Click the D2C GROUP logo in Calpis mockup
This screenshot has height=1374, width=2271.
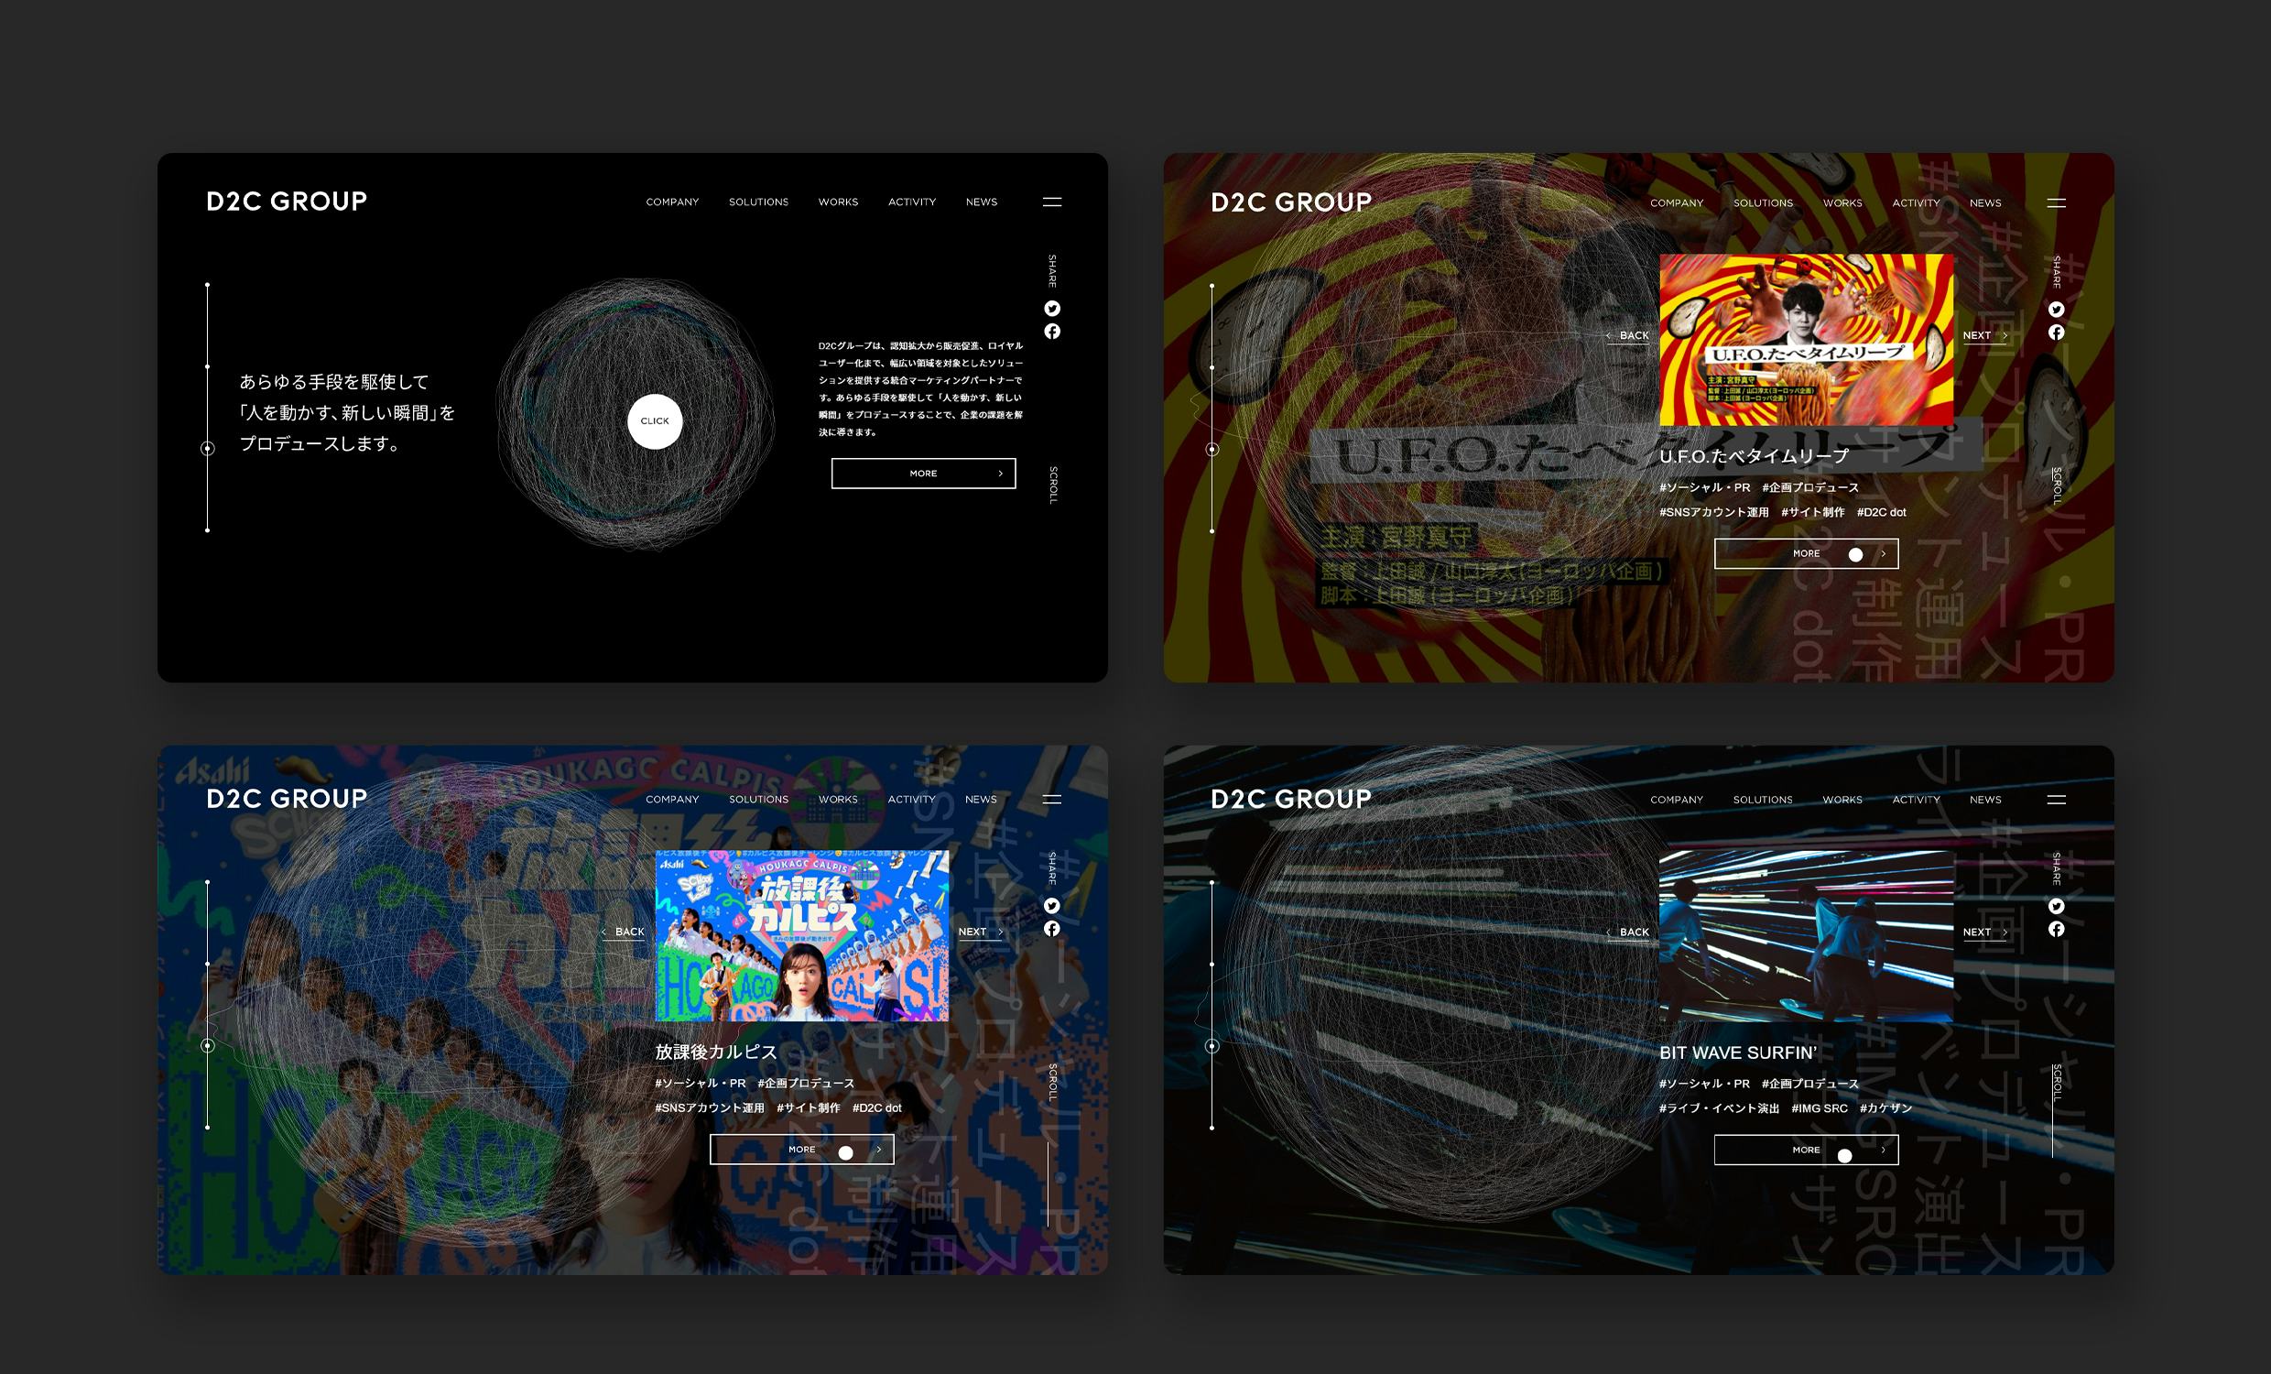pos(287,799)
